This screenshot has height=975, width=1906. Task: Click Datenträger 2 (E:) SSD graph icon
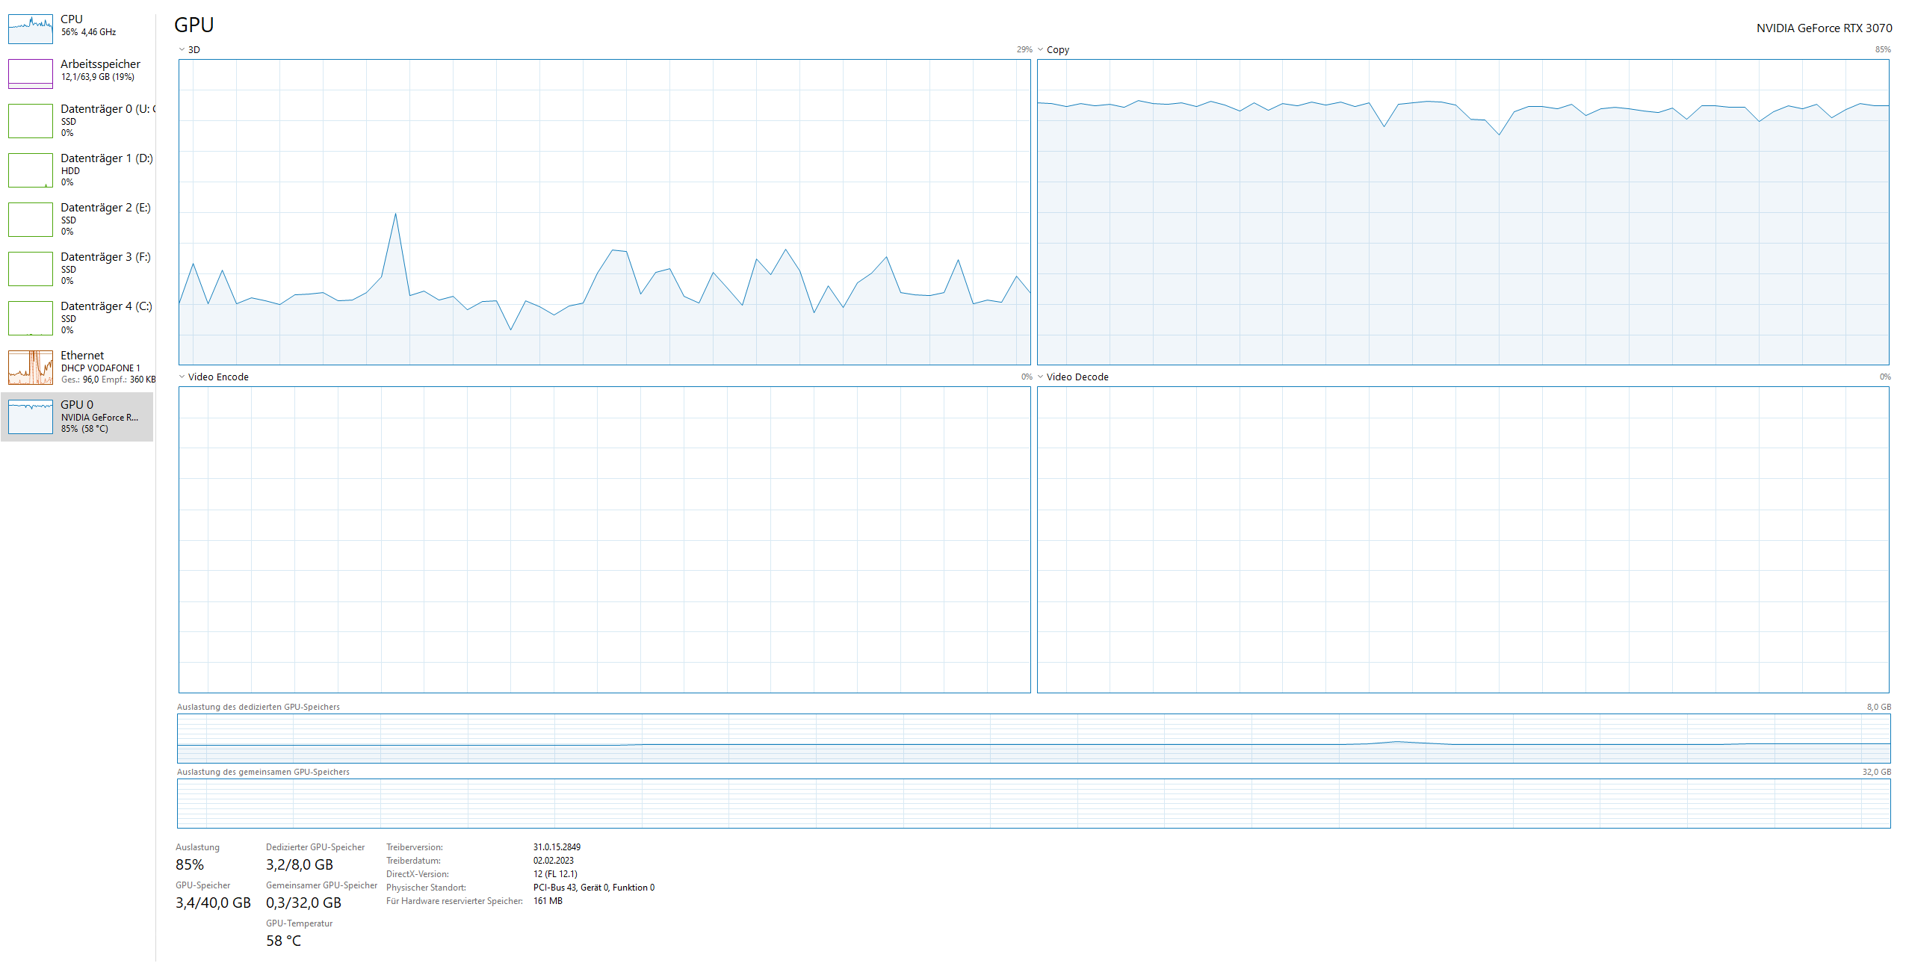[x=31, y=220]
